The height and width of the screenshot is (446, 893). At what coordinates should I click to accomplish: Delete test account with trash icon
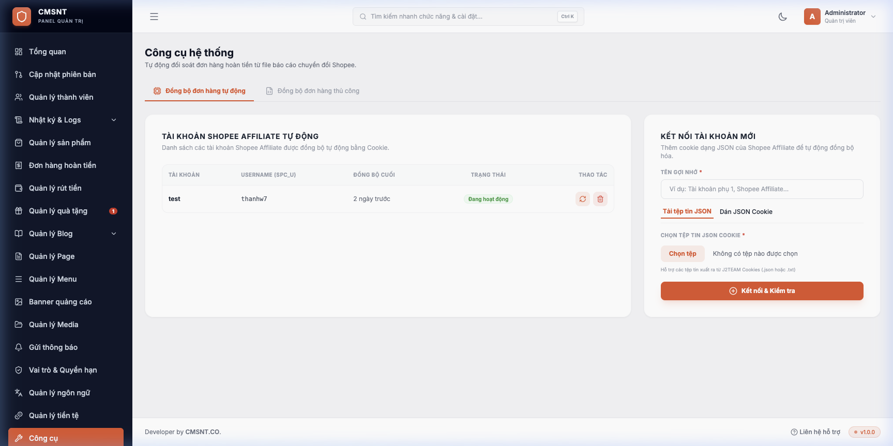[x=600, y=199]
